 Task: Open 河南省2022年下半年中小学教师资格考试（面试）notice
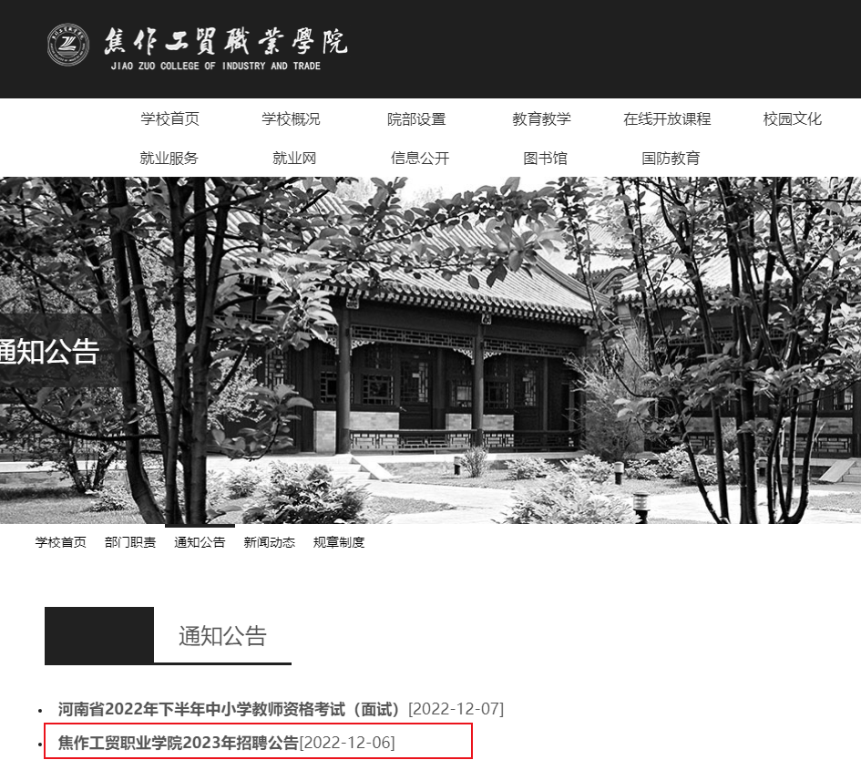pyautogui.click(x=231, y=709)
